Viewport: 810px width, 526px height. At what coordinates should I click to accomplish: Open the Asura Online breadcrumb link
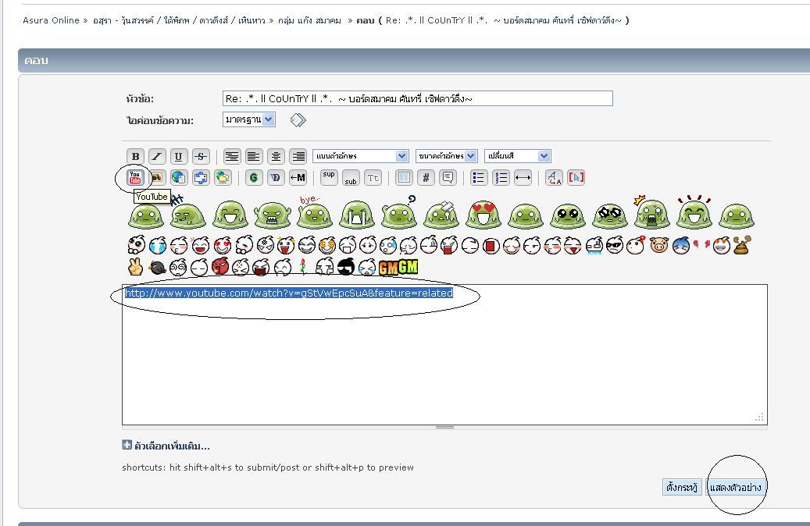click(51, 20)
